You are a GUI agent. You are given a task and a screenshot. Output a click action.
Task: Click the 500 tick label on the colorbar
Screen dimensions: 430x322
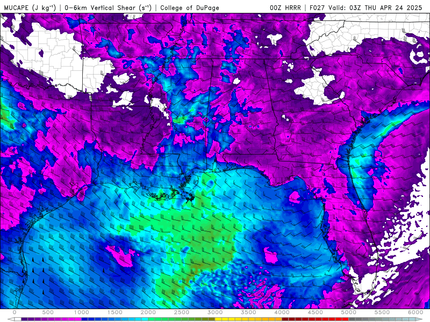[x=48, y=312]
